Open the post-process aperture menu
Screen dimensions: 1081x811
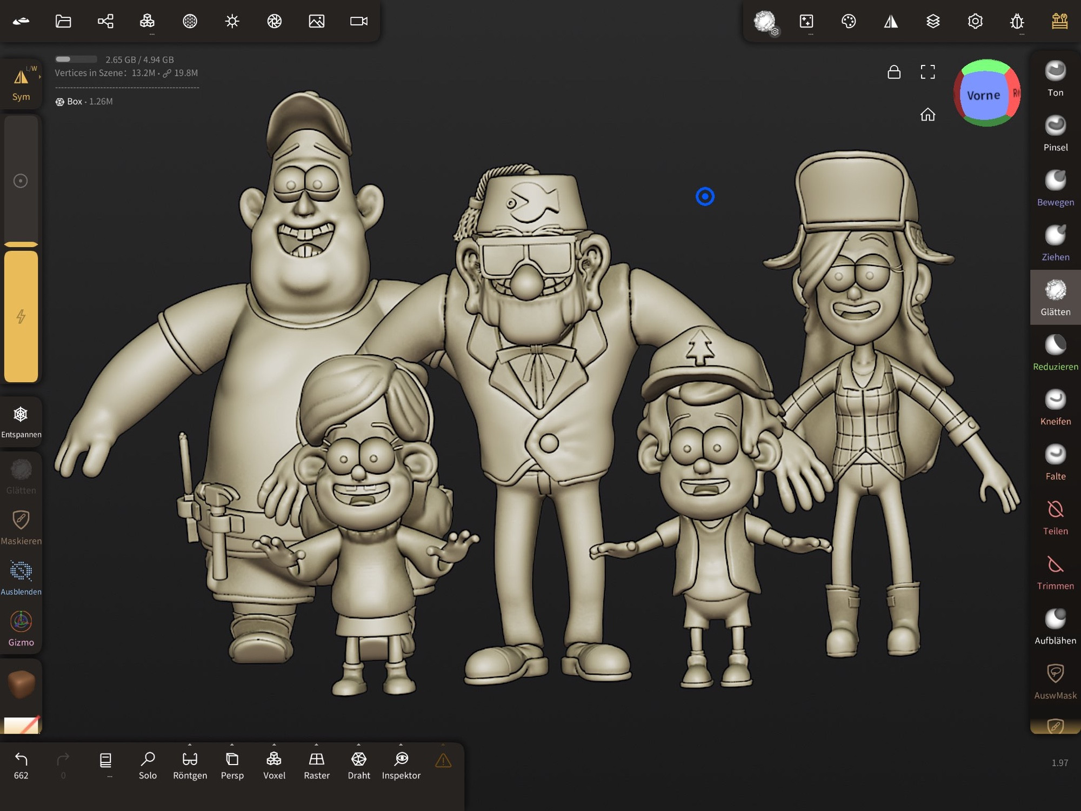tap(274, 21)
